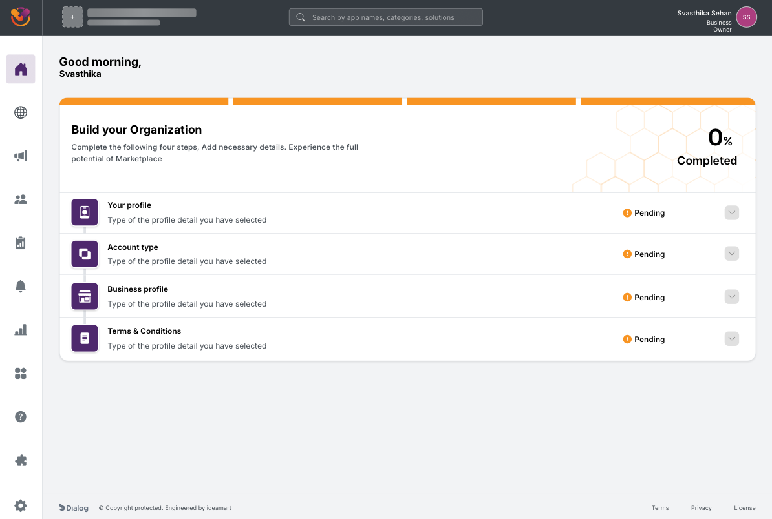Click the Terms & Conditions document icon

tap(85, 339)
